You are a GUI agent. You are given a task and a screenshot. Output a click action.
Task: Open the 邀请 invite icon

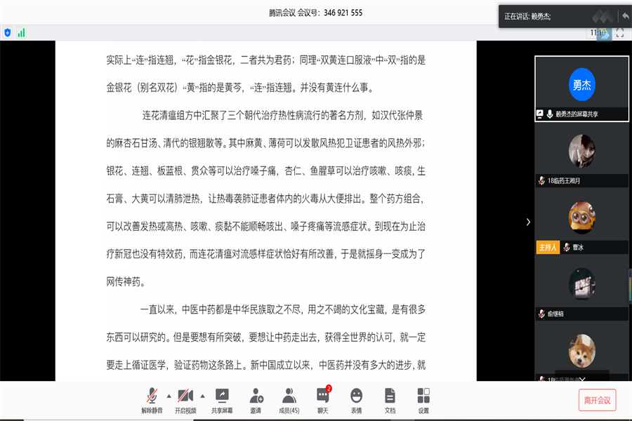[256, 401]
